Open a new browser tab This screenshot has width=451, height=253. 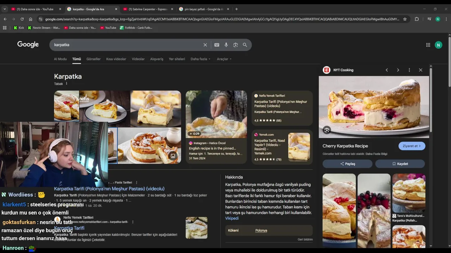tap(236, 9)
